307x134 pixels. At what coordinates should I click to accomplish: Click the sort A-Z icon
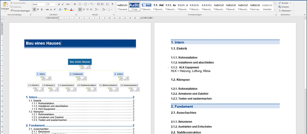pos(107,4)
